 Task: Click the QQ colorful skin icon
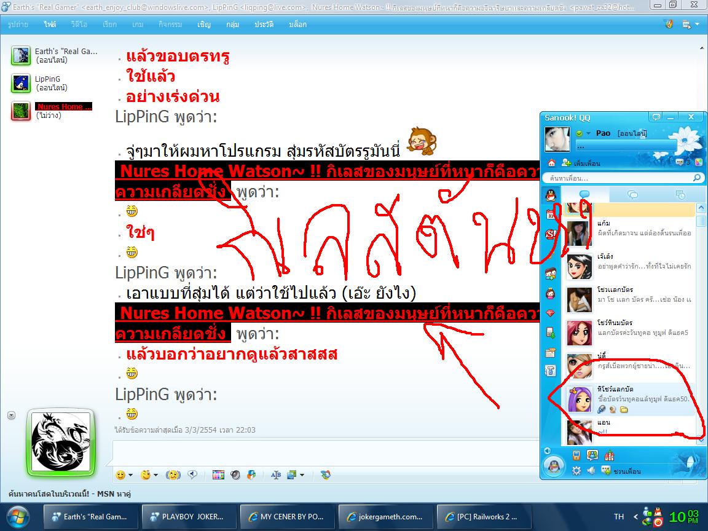[699, 162]
